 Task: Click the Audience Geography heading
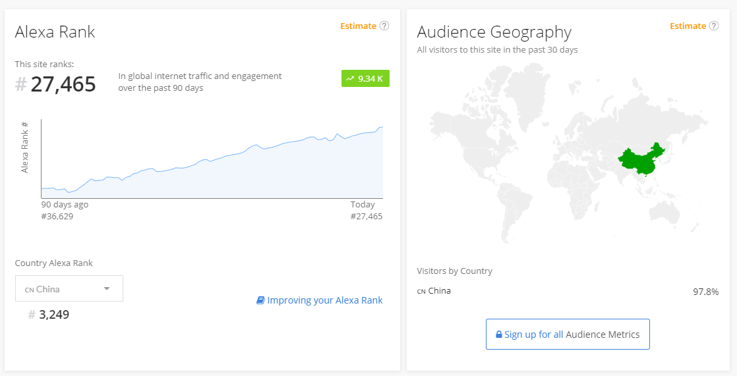tap(494, 32)
